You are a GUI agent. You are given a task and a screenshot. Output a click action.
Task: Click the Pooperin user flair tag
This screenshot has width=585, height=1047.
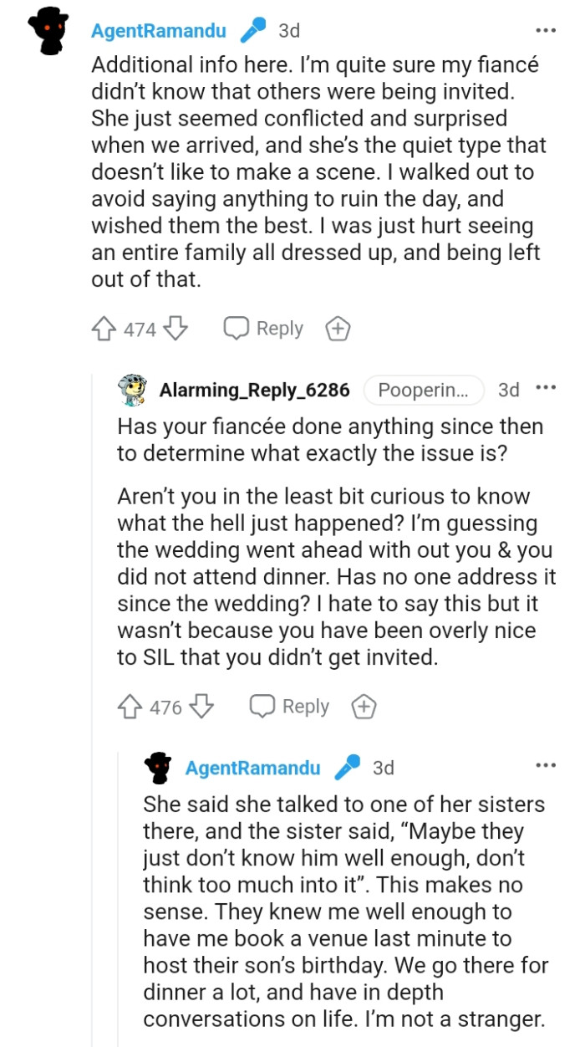click(424, 390)
